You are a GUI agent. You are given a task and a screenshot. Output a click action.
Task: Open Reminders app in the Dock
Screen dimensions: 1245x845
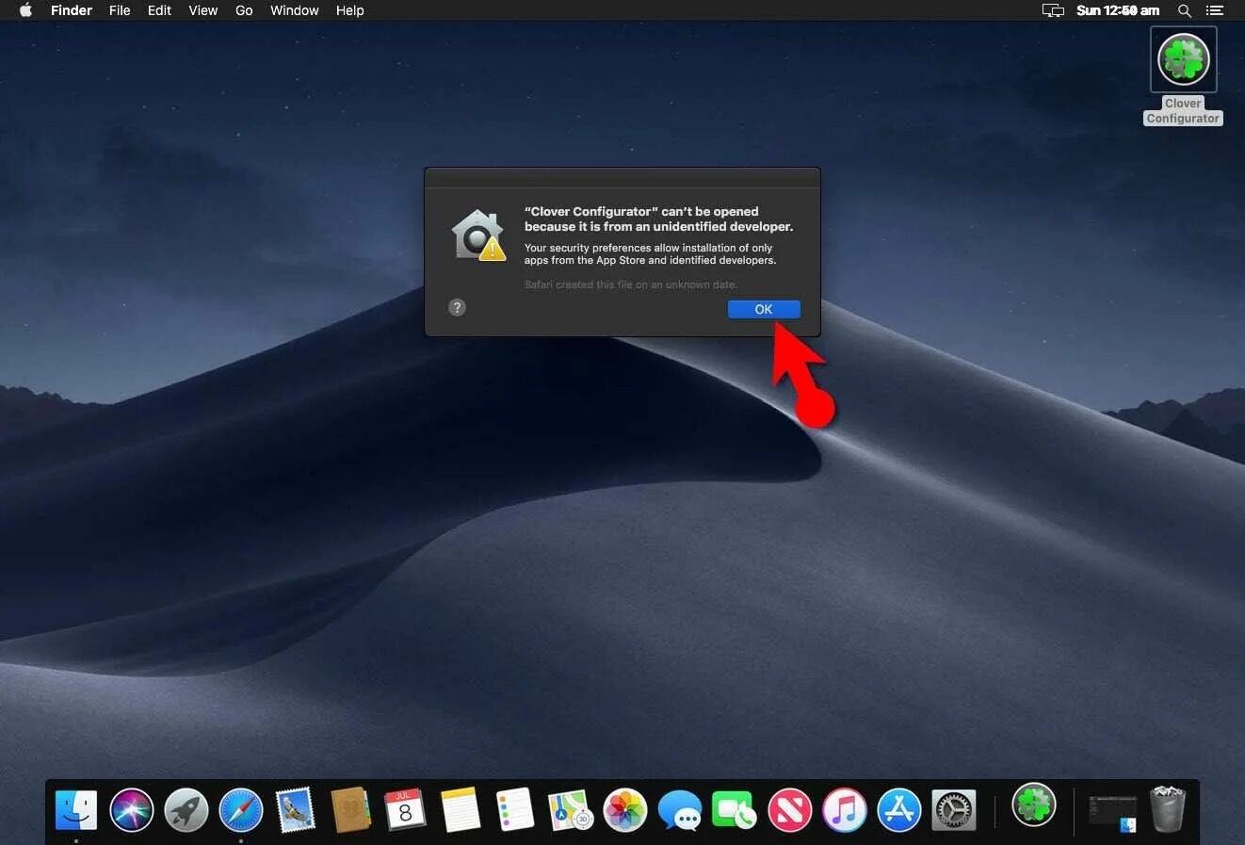tap(515, 810)
